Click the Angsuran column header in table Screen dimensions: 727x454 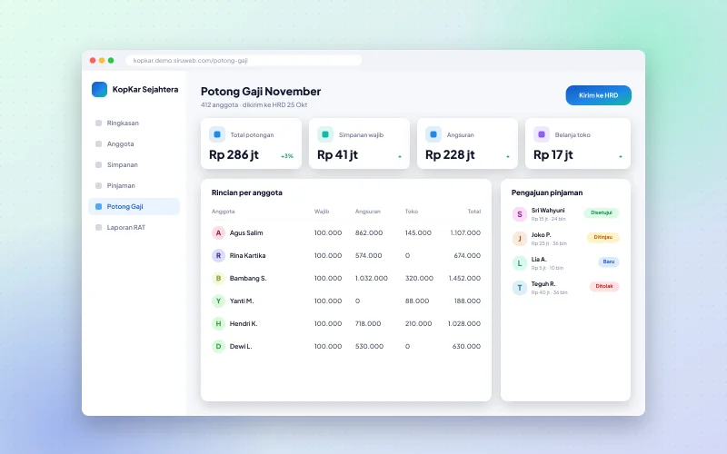coord(368,212)
